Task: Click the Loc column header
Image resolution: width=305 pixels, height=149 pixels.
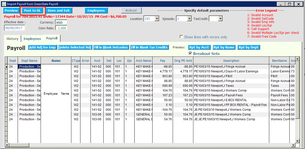Action: [119, 61]
